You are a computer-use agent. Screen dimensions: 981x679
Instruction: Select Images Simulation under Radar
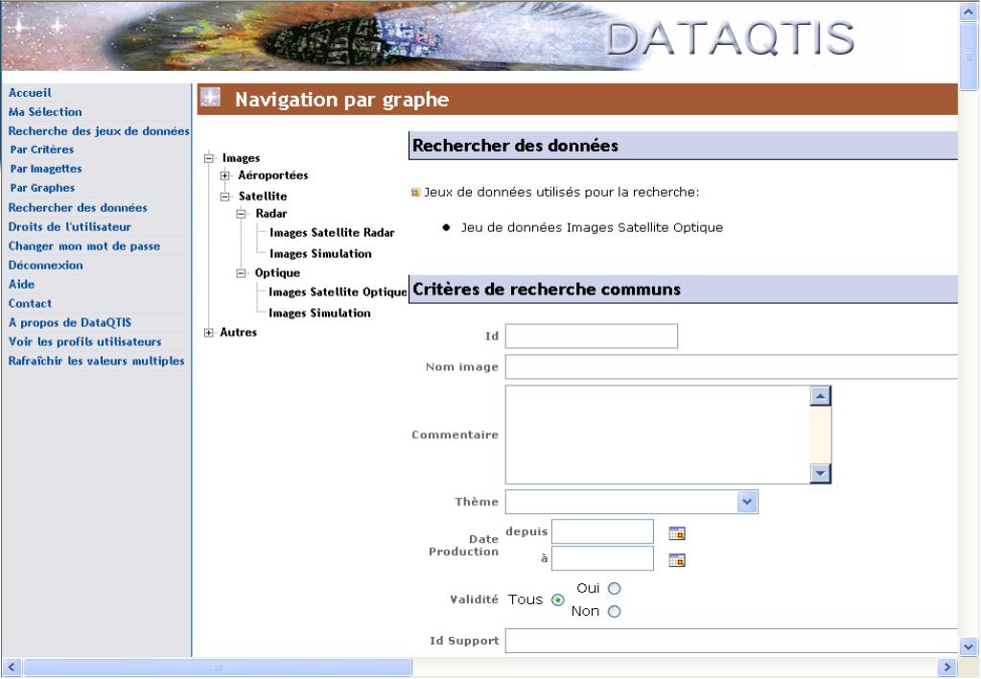(320, 253)
